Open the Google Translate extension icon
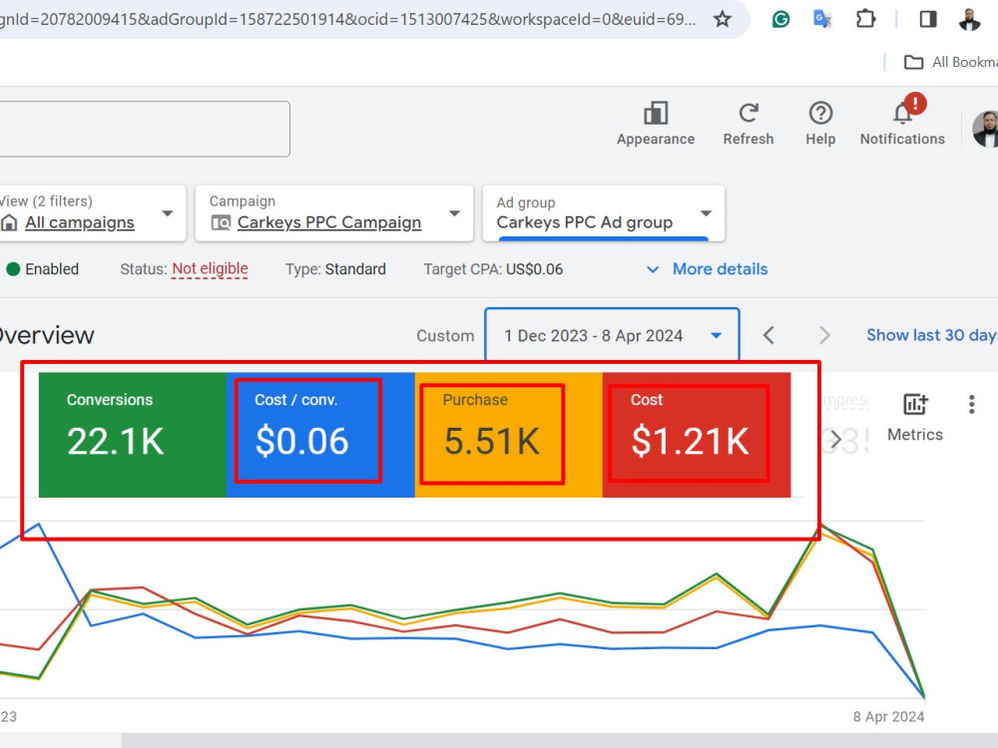 click(x=822, y=19)
